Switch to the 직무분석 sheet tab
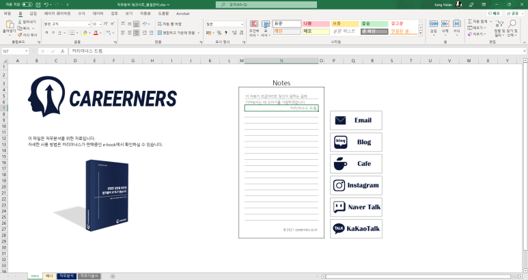This screenshot has height=280, width=528. pyautogui.click(x=67, y=277)
